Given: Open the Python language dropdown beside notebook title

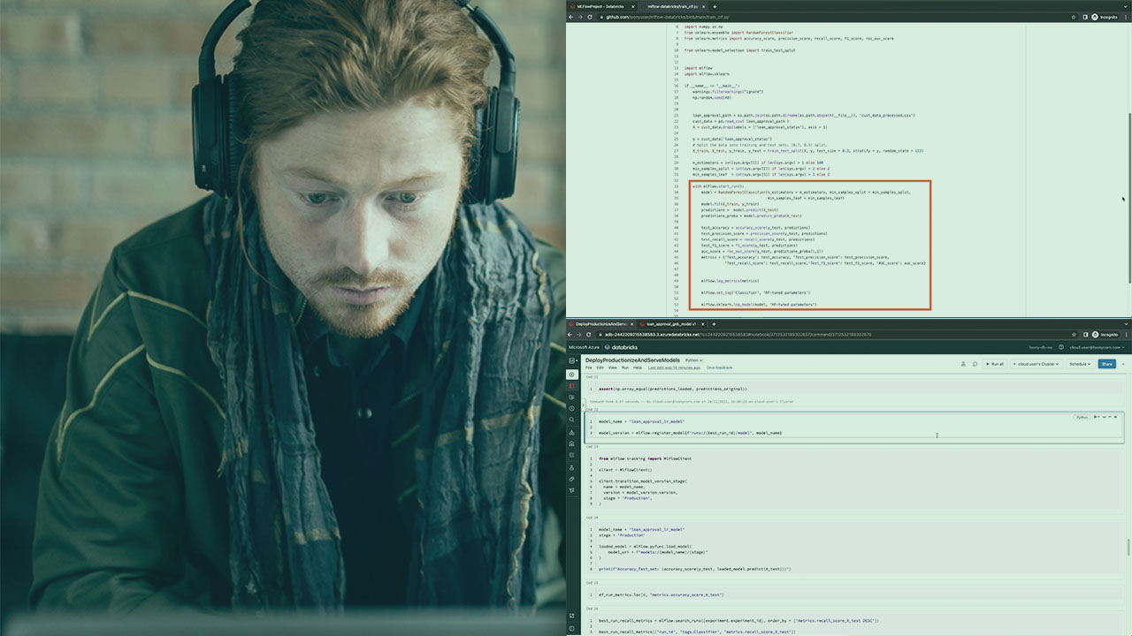Looking at the screenshot, I should click(x=694, y=360).
